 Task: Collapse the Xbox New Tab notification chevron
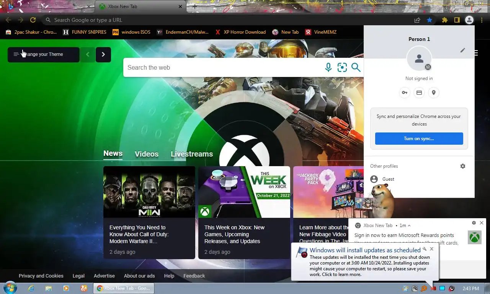[409, 225]
